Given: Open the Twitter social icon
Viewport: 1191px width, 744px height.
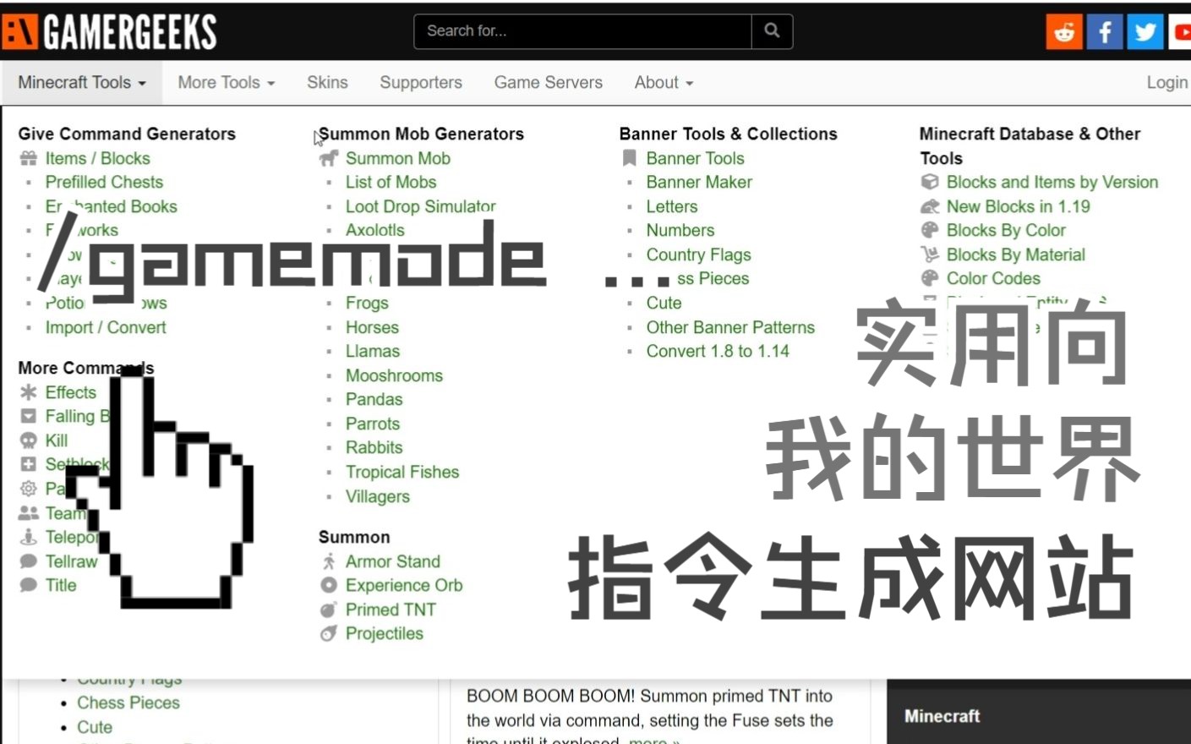Looking at the screenshot, I should [1145, 32].
